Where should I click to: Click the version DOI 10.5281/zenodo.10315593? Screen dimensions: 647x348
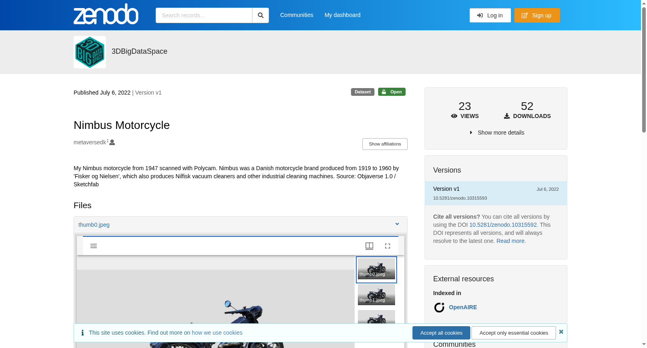[460, 198]
